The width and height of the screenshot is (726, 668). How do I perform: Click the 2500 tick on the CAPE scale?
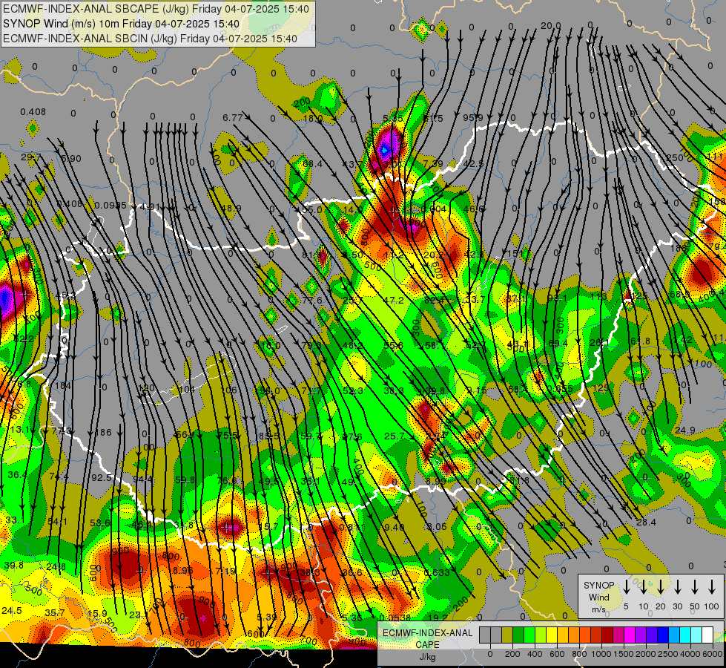(x=667, y=654)
